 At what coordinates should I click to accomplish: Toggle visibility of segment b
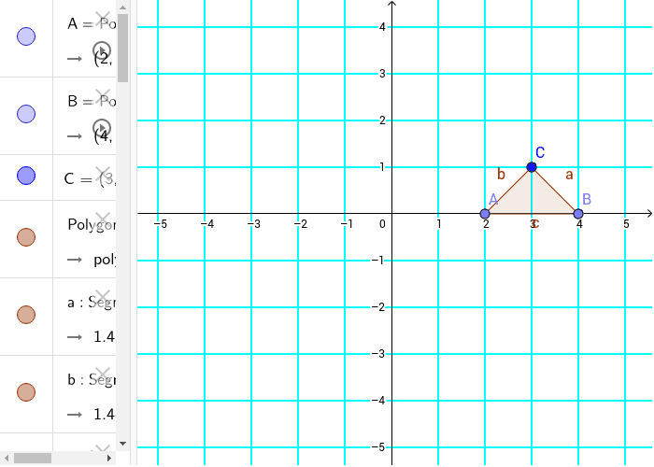click(x=26, y=392)
